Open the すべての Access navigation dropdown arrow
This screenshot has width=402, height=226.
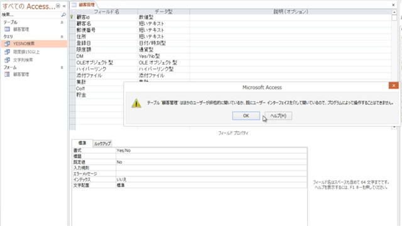58,6
